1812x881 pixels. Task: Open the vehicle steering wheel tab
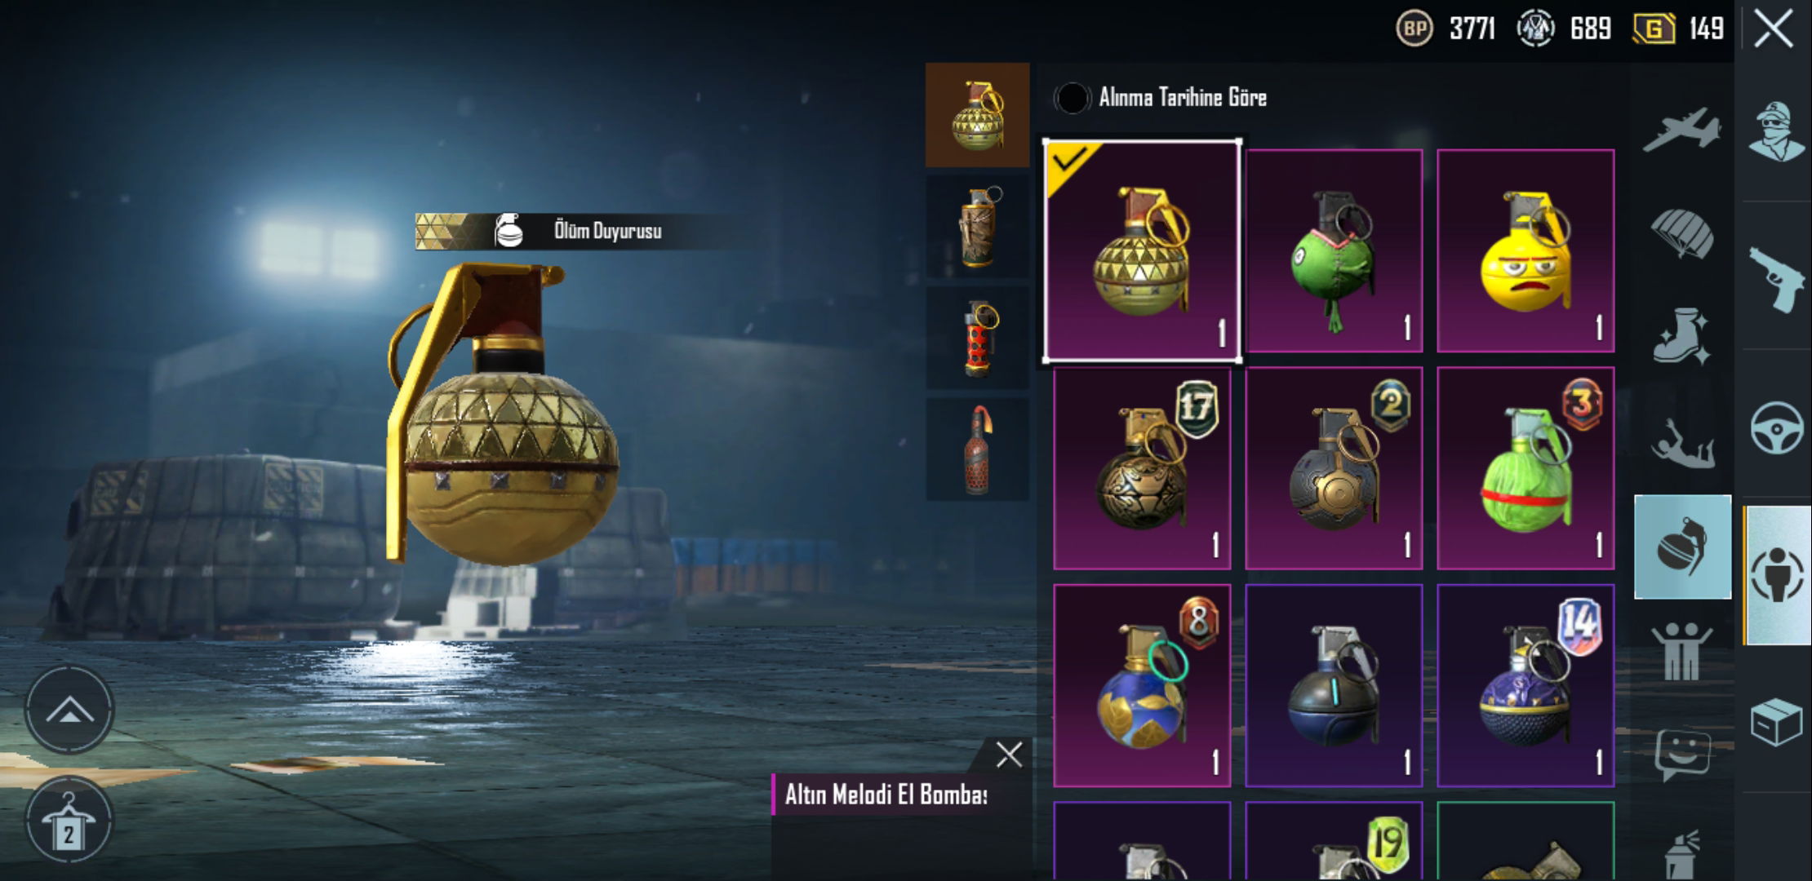[1777, 427]
